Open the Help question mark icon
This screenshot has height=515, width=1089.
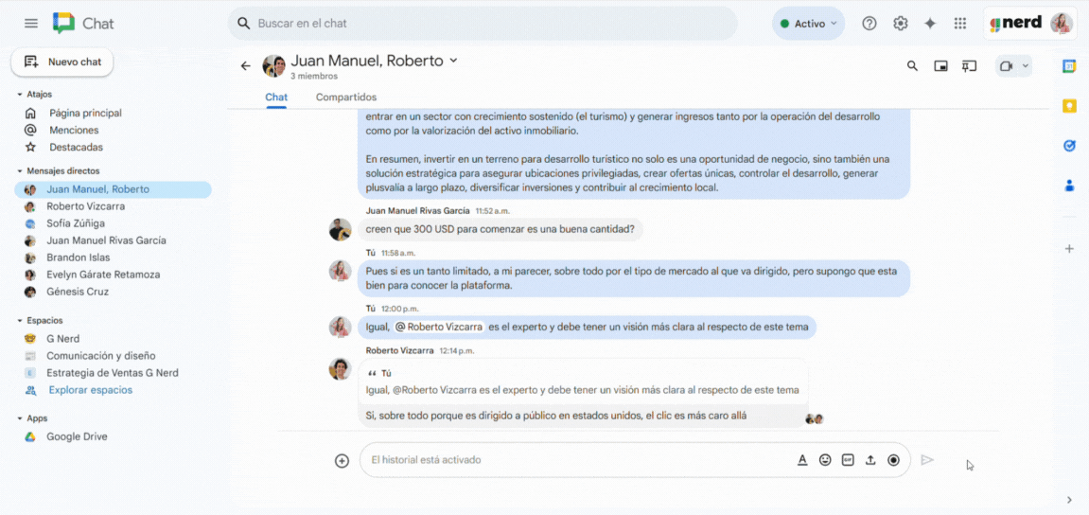869,24
